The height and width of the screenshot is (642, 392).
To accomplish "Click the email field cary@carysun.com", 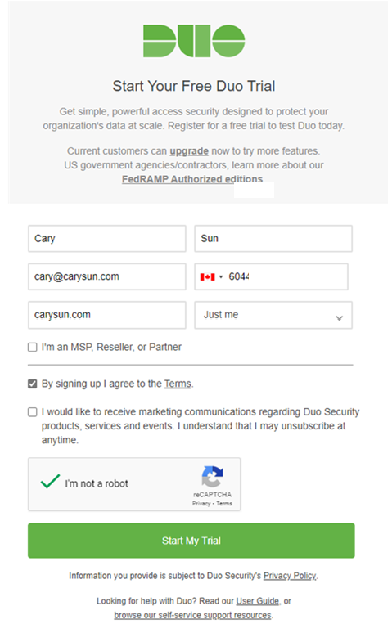I will point(107,276).
